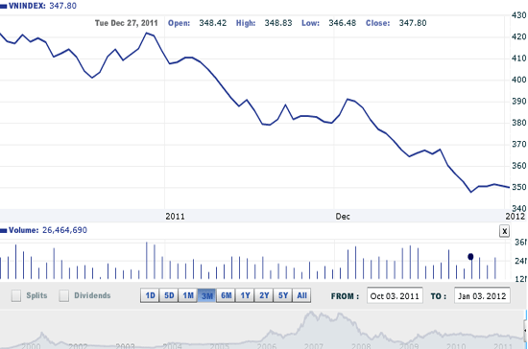Click the 2011 x-axis label on main chart
This screenshot has height=349, width=528.
tap(175, 217)
